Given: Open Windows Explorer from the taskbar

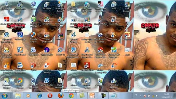Looking at the screenshot, I should point(18,96).
